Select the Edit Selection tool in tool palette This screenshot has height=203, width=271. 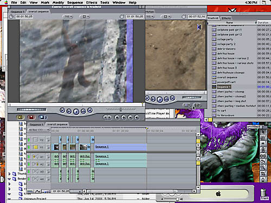pyautogui.click(x=263, y=138)
